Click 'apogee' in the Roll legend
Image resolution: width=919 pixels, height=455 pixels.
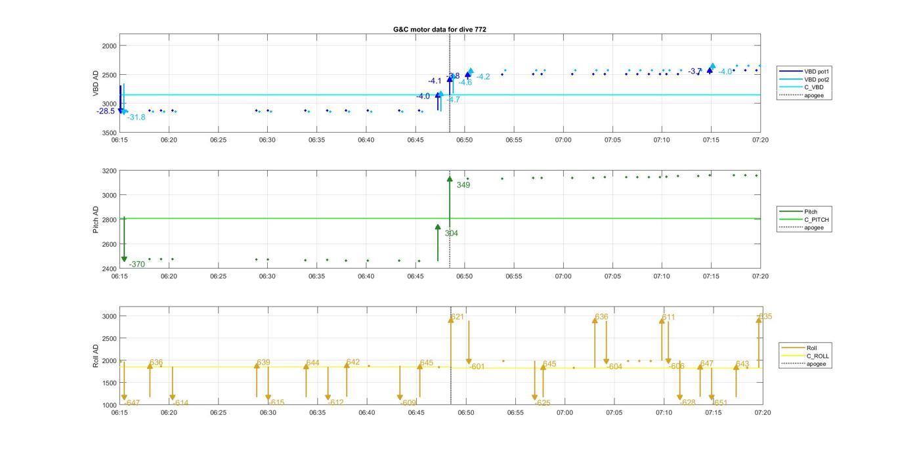pos(817,363)
